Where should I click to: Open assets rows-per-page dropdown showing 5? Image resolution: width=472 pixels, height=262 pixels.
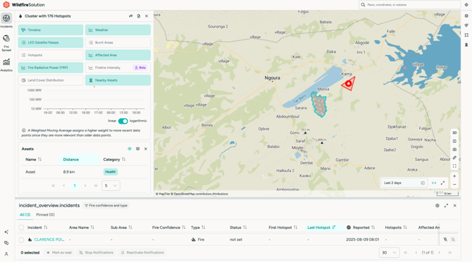click(111, 185)
